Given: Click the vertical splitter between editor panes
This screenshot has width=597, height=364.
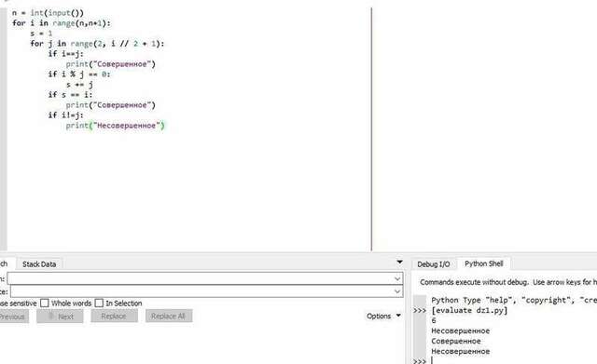Looking at the screenshot, I should click(x=371, y=129).
